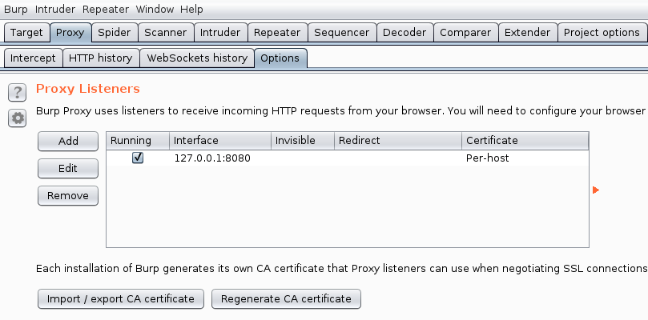Click the Redirect column header
Viewport: 648px width, 320px height.
click(x=398, y=141)
